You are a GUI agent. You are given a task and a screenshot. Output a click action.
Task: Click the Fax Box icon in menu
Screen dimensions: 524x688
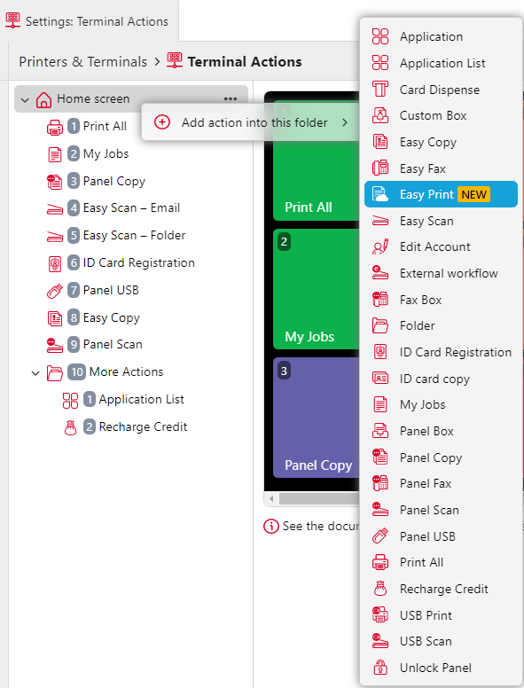coord(380,300)
